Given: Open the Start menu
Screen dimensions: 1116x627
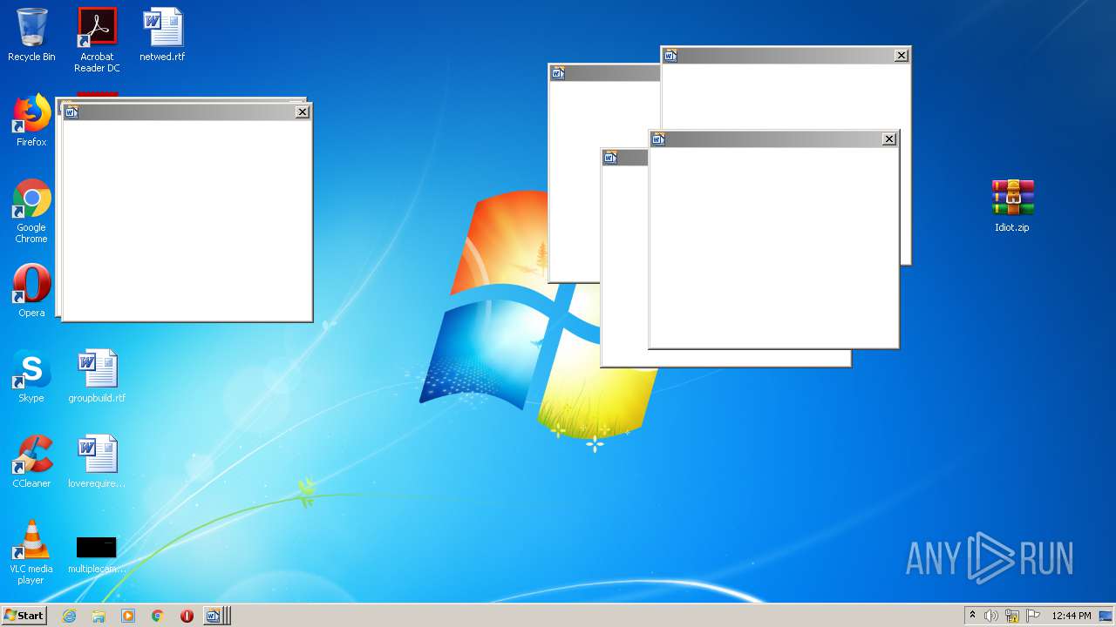Looking at the screenshot, I should [x=24, y=616].
